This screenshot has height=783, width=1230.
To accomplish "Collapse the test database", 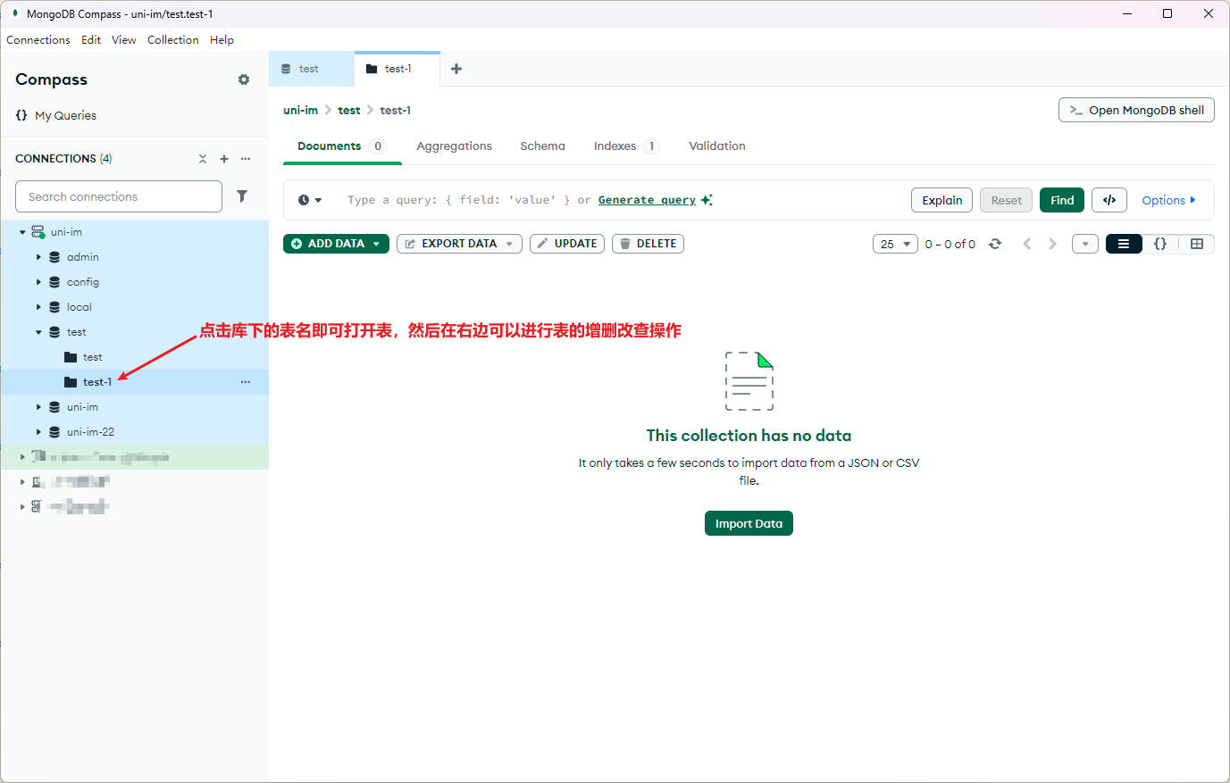I will pyautogui.click(x=38, y=332).
